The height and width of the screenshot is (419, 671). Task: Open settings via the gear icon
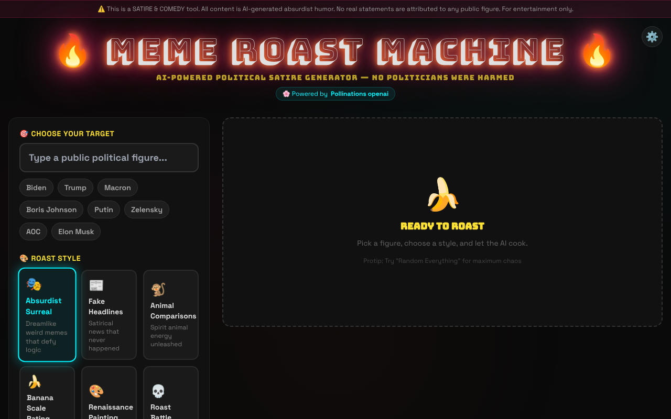[x=652, y=37]
